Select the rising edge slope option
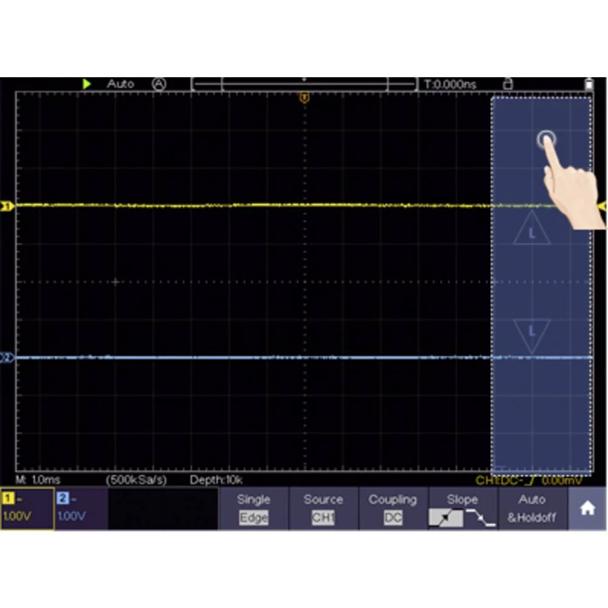The width and height of the screenshot is (608, 608). click(445, 517)
